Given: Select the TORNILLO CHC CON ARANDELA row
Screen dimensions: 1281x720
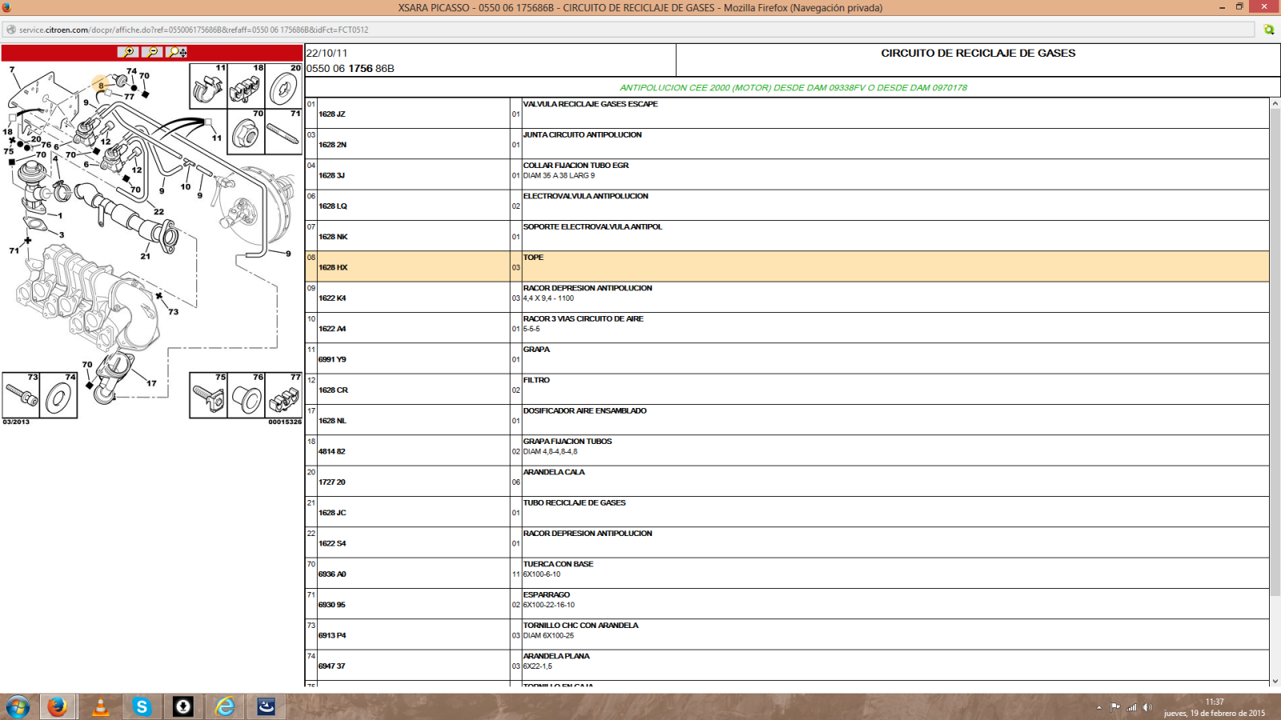Looking at the screenshot, I should coord(787,634).
